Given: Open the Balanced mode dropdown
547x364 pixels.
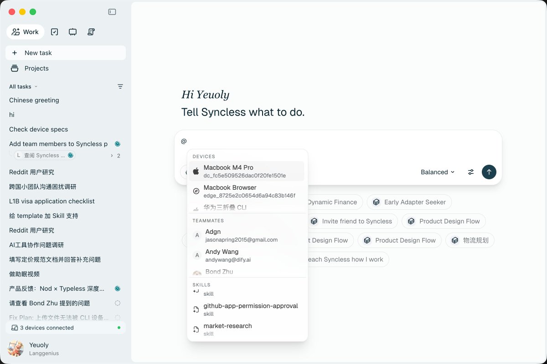Looking at the screenshot, I should tap(438, 172).
